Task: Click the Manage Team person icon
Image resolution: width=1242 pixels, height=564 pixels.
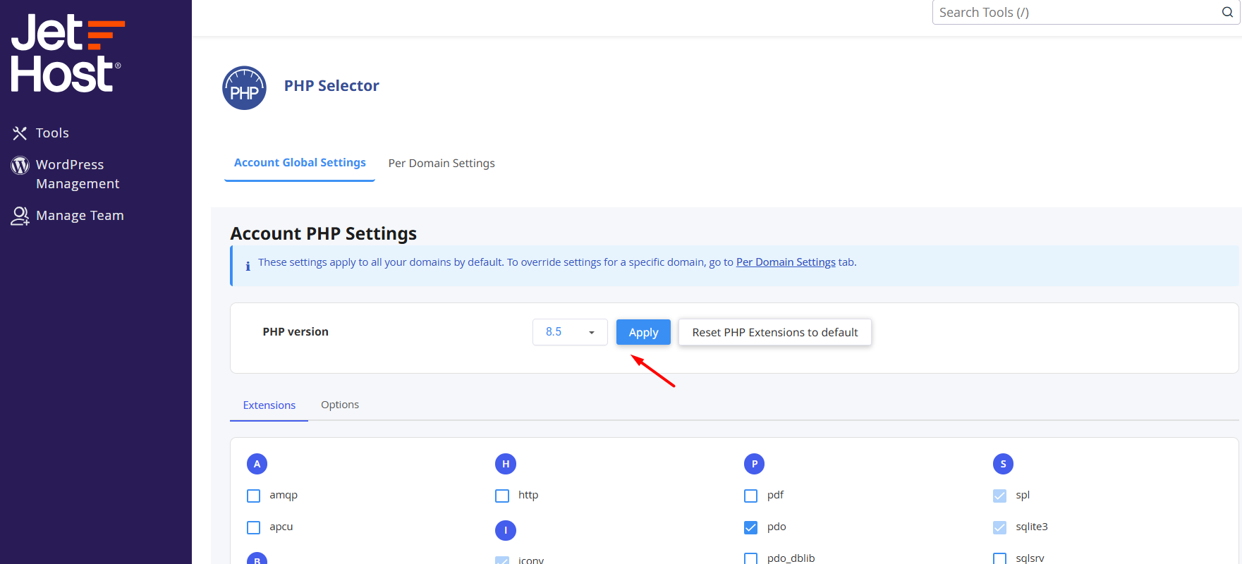Action: pos(20,216)
